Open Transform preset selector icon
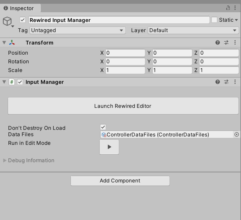 coord(226,42)
